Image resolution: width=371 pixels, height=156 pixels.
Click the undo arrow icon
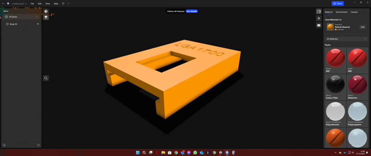point(63,4)
